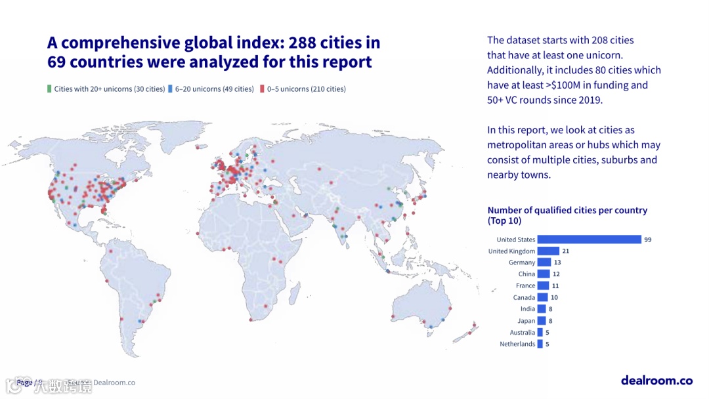The image size is (709, 399).
Task: Click the blue legend swatch for 6–20 unicorns
Action: (x=170, y=89)
